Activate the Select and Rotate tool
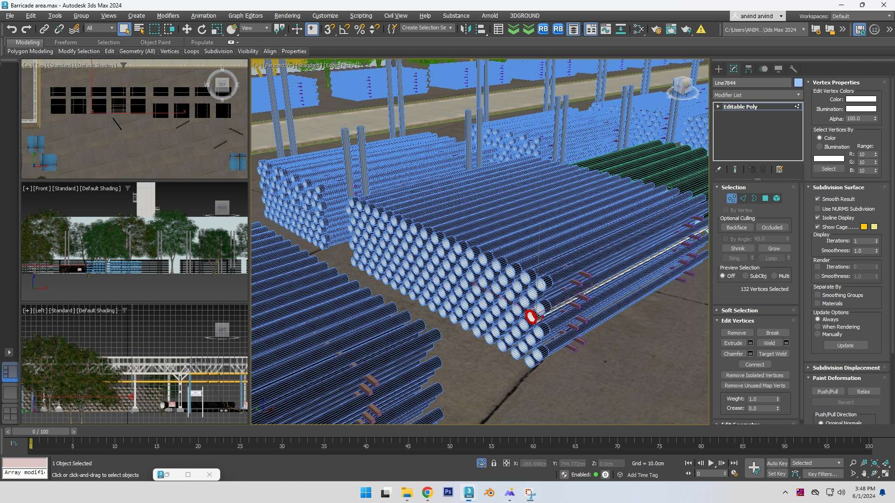Screen dimensions: 895x503 (x=201, y=28)
